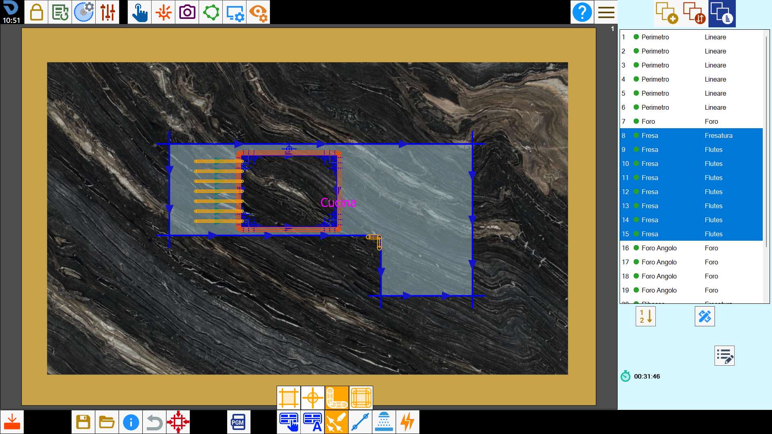Open the sliders adjustment settings icon
Image resolution: width=772 pixels, height=434 pixels.
pyautogui.click(x=108, y=12)
